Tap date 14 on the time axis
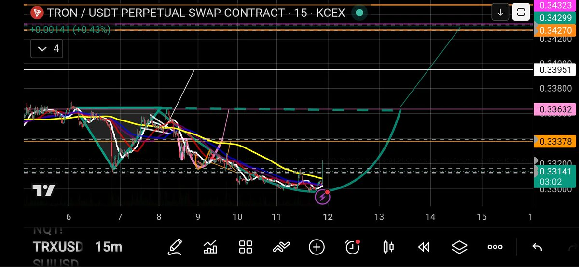579x267 pixels. tap(430, 217)
